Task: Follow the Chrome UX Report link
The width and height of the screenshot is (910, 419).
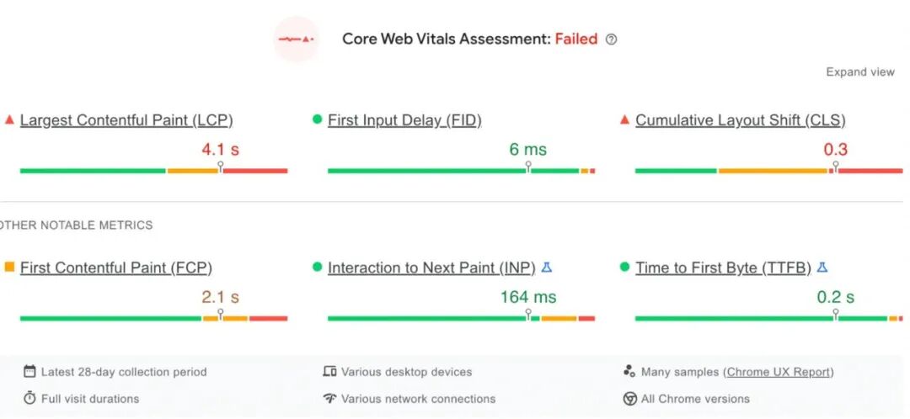Action: point(779,372)
